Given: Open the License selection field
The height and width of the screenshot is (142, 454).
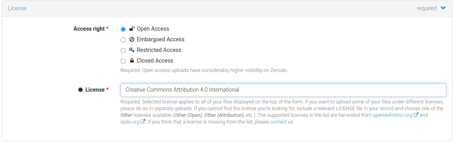Looking at the screenshot, I should (283, 90).
